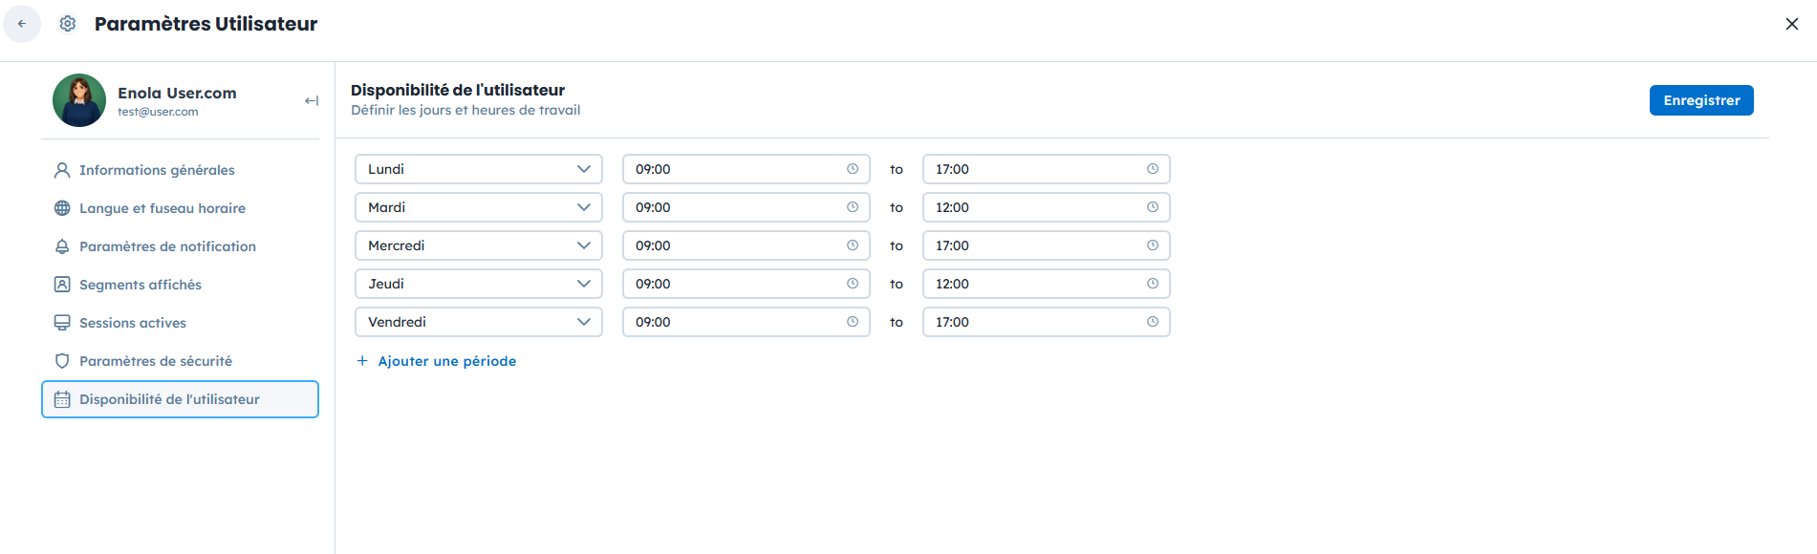Click the clock icon in Mardi end time

click(1152, 207)
